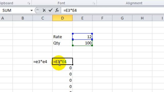The width and height of the screenshot is (164, 92).
Task: Select column B header
Action: click(23, 18)
